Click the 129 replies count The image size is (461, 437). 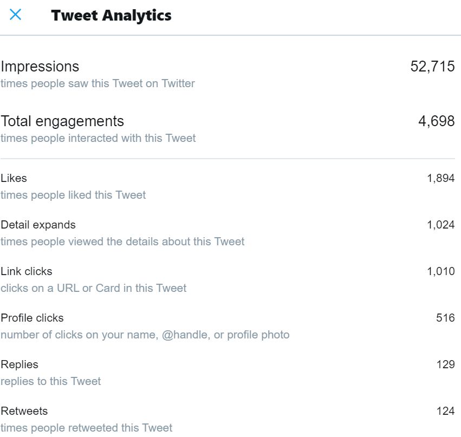point(445,364)
